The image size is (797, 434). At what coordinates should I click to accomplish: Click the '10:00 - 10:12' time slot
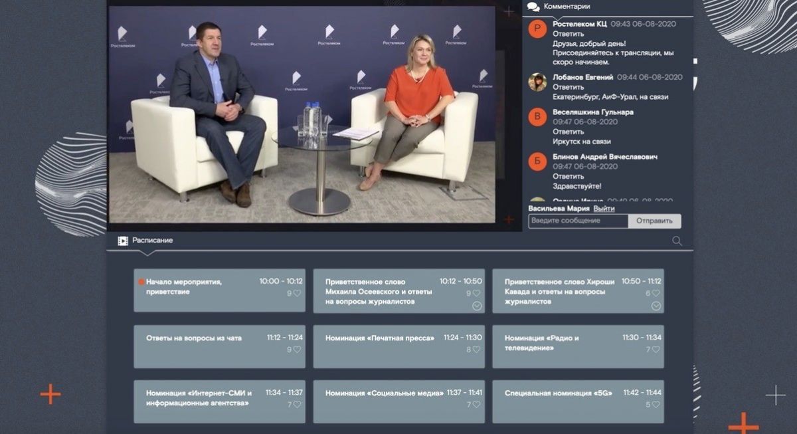click(281, 282)
